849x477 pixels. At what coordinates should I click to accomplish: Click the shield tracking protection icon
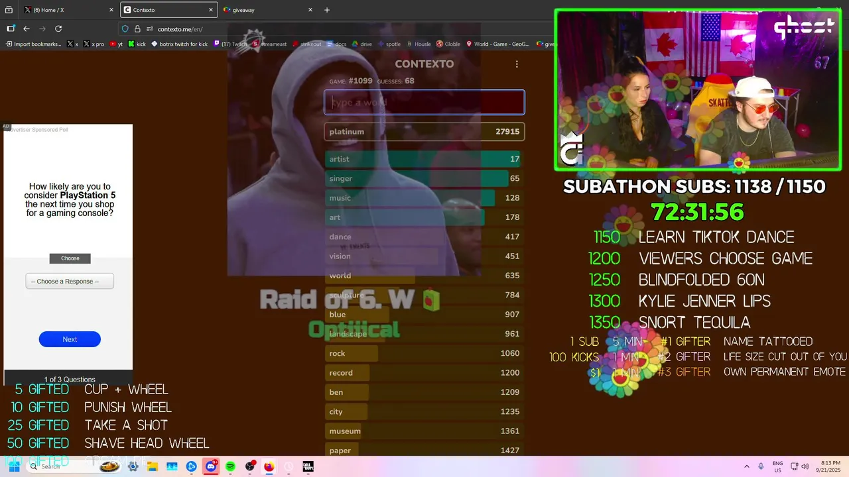[125, 29]
